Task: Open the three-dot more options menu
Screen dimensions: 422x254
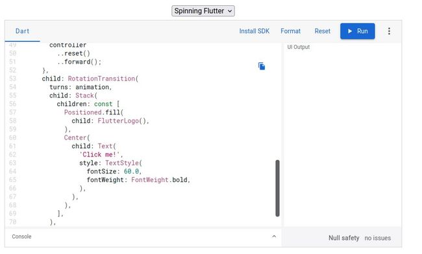Action: pos(389,31)
